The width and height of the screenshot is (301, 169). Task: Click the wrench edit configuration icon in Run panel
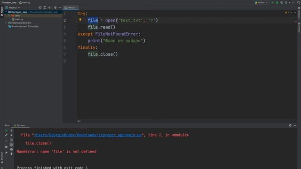click(6, 135)
